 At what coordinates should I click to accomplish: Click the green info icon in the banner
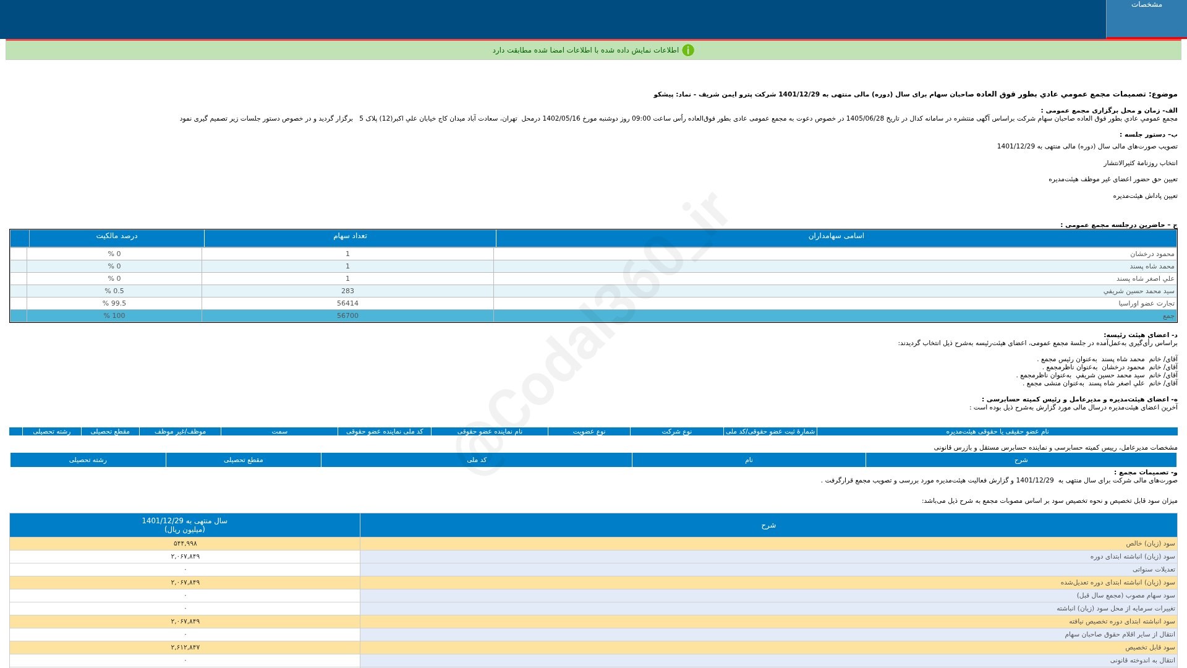(688, 50)
